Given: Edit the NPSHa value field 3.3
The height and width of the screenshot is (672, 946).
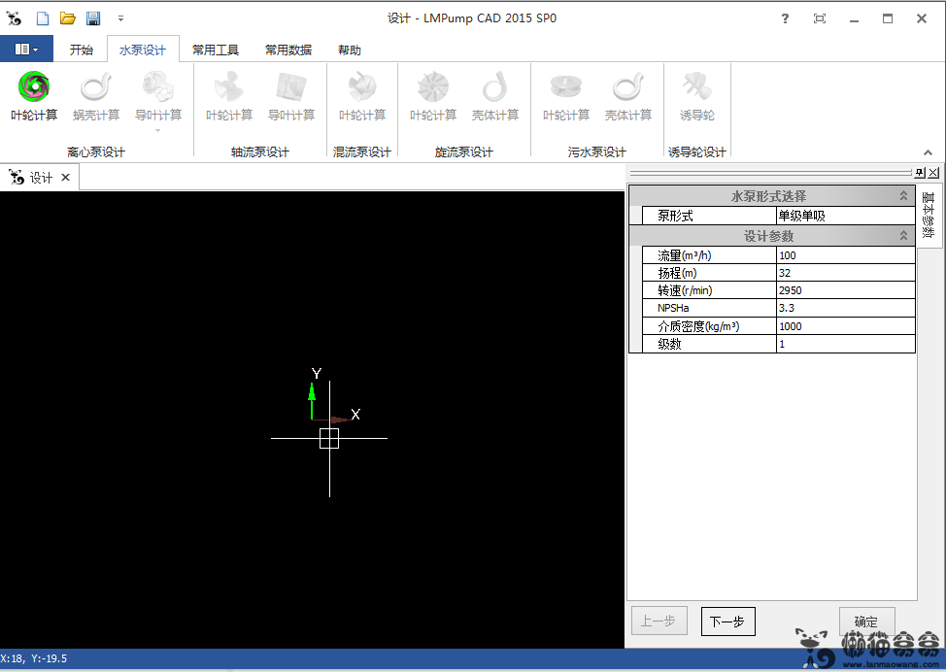Looking at the screenshot, I should point(845,308).
